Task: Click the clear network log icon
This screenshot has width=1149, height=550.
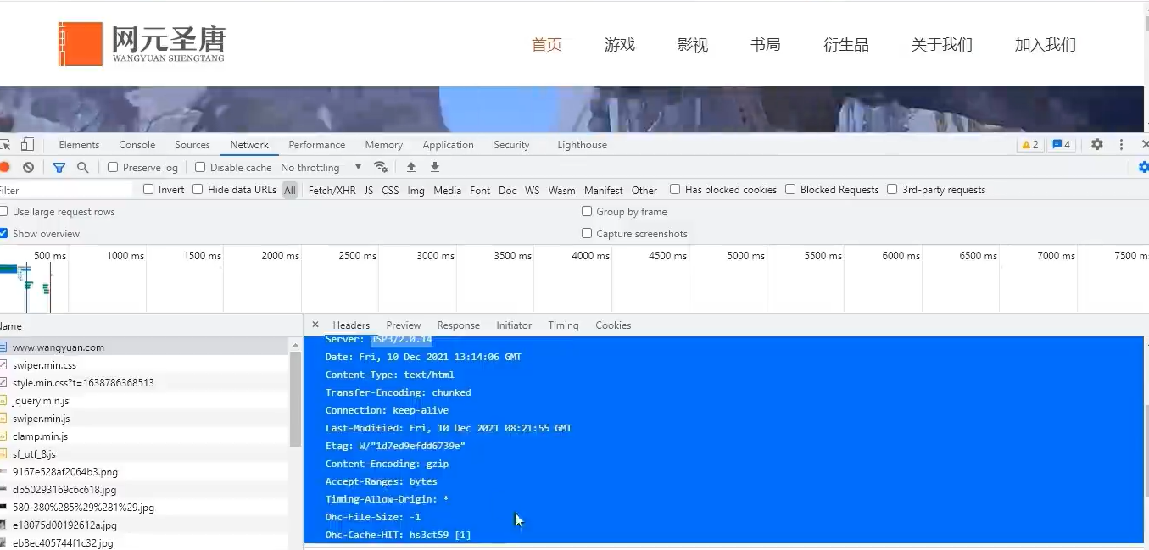Action: click(x=28, y=168)
